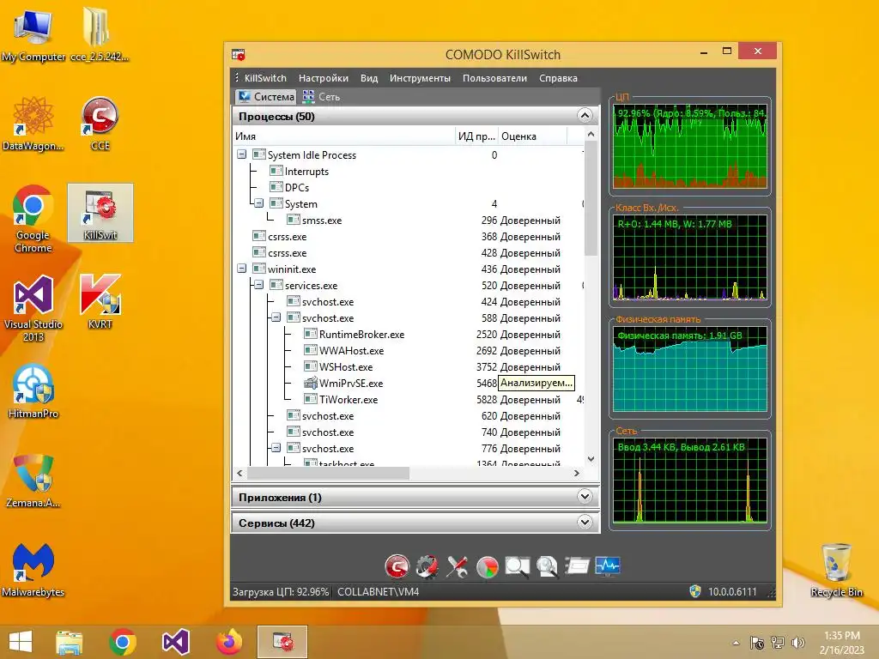879x659 pixels.
Task: Open the KVRT desktop icon
Action: [100, 302]
